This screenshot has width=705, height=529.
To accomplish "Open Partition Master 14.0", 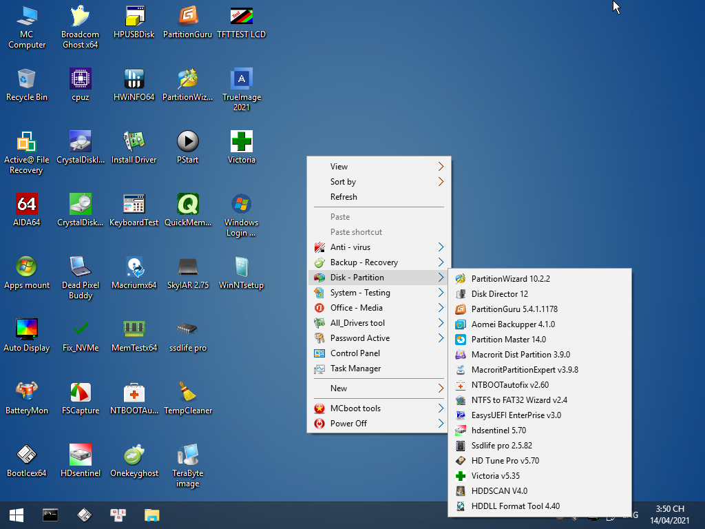I will pos(540,339).
